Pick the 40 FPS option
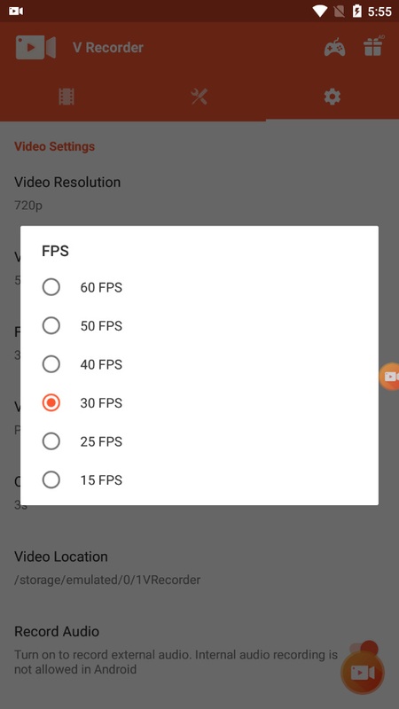The width and height of the screenshot is (399, 709). [199, 364]
